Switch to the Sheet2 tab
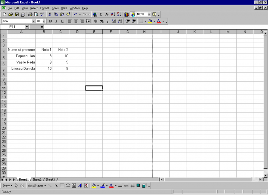268x195 pixels. coord(37,179)
